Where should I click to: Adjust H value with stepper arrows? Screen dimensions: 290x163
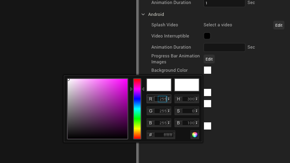[197, 99]
